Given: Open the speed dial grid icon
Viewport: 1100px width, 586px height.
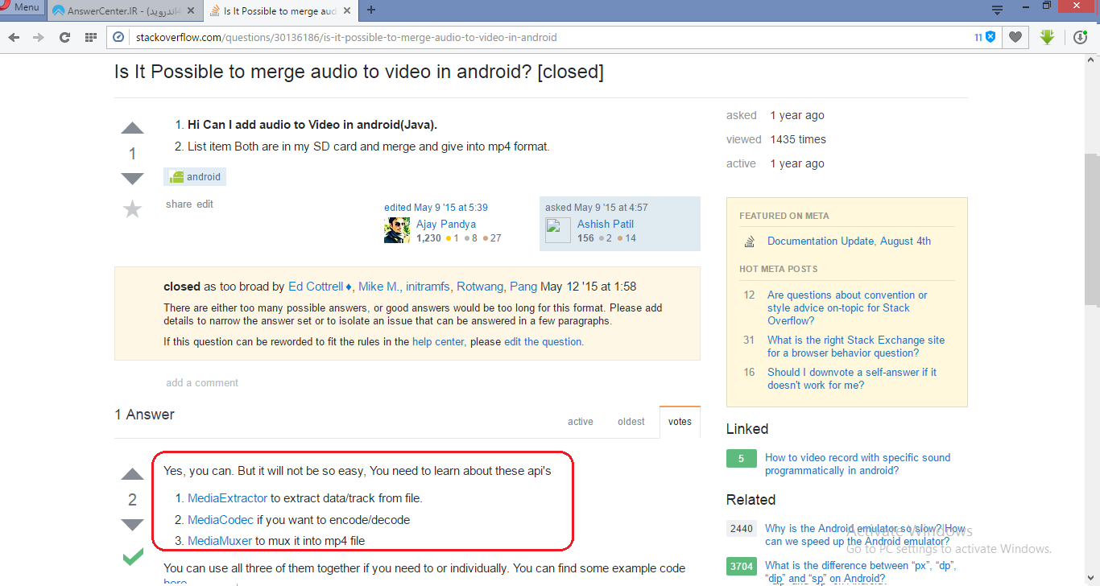Looking at the screenshot, I should click(x=91, y=37).
